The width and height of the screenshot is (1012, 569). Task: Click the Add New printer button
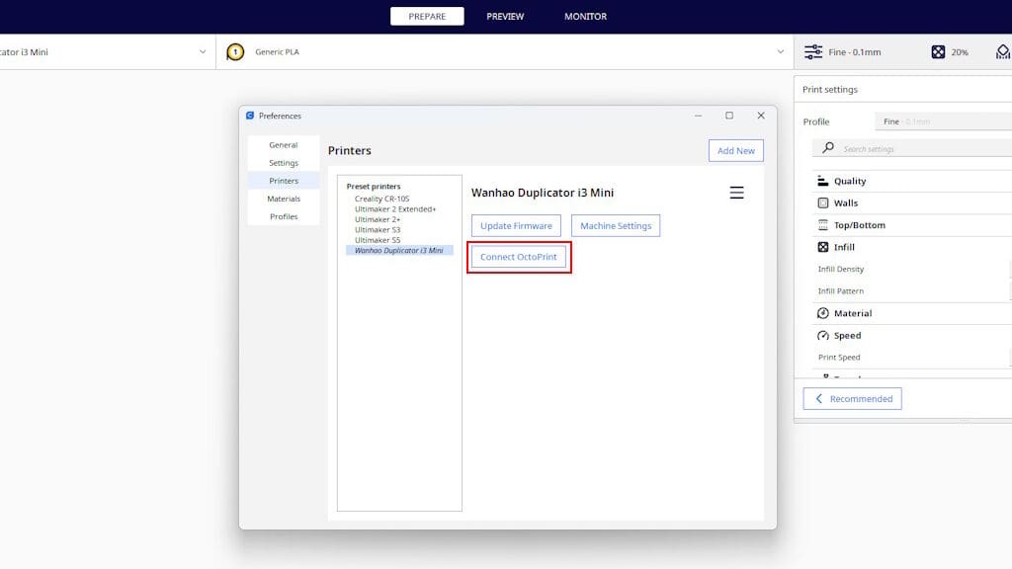point(735,150)
